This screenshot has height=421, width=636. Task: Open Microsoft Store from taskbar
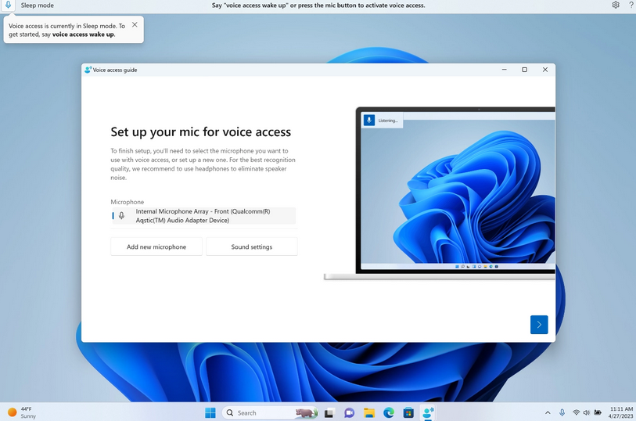[x=408, y=413]
